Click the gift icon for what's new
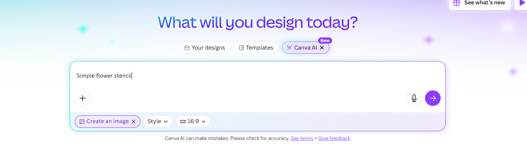 [x=457, y=3]
